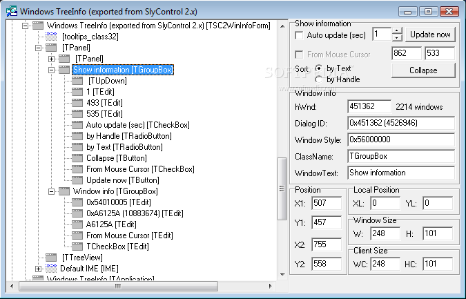
Task: Click the hWnd field showing 451362
Action: (369, 106)
